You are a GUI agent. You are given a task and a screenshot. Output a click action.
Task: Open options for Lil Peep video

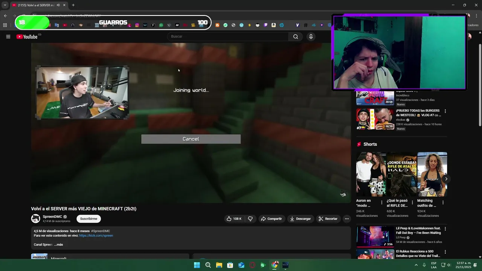pos(445,229)
